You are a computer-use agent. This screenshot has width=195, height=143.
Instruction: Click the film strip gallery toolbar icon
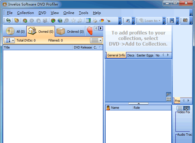(185, 20)
